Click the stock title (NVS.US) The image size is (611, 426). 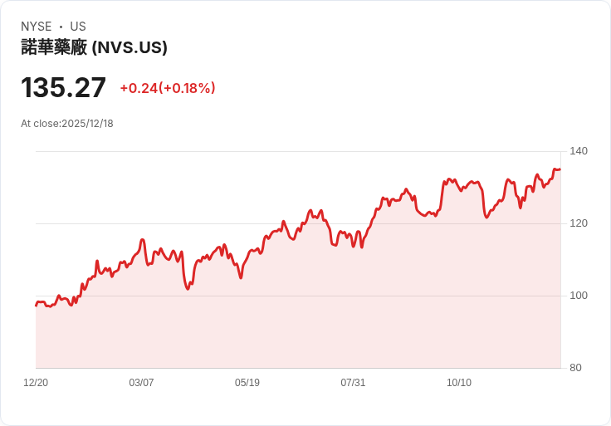pyautogui.click(x=94, y=47)
